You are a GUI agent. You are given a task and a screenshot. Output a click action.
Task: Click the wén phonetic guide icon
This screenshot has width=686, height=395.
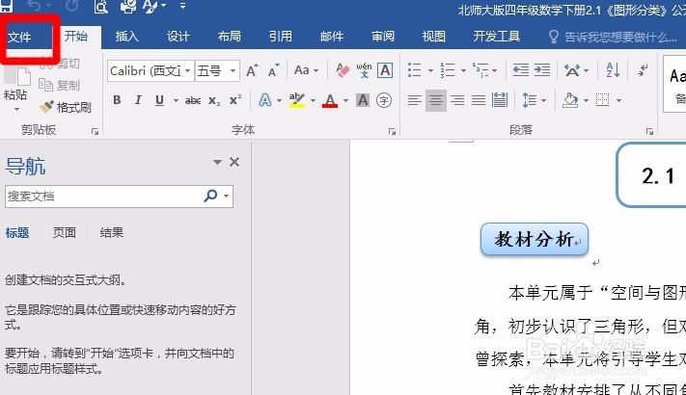pos(364,70)
